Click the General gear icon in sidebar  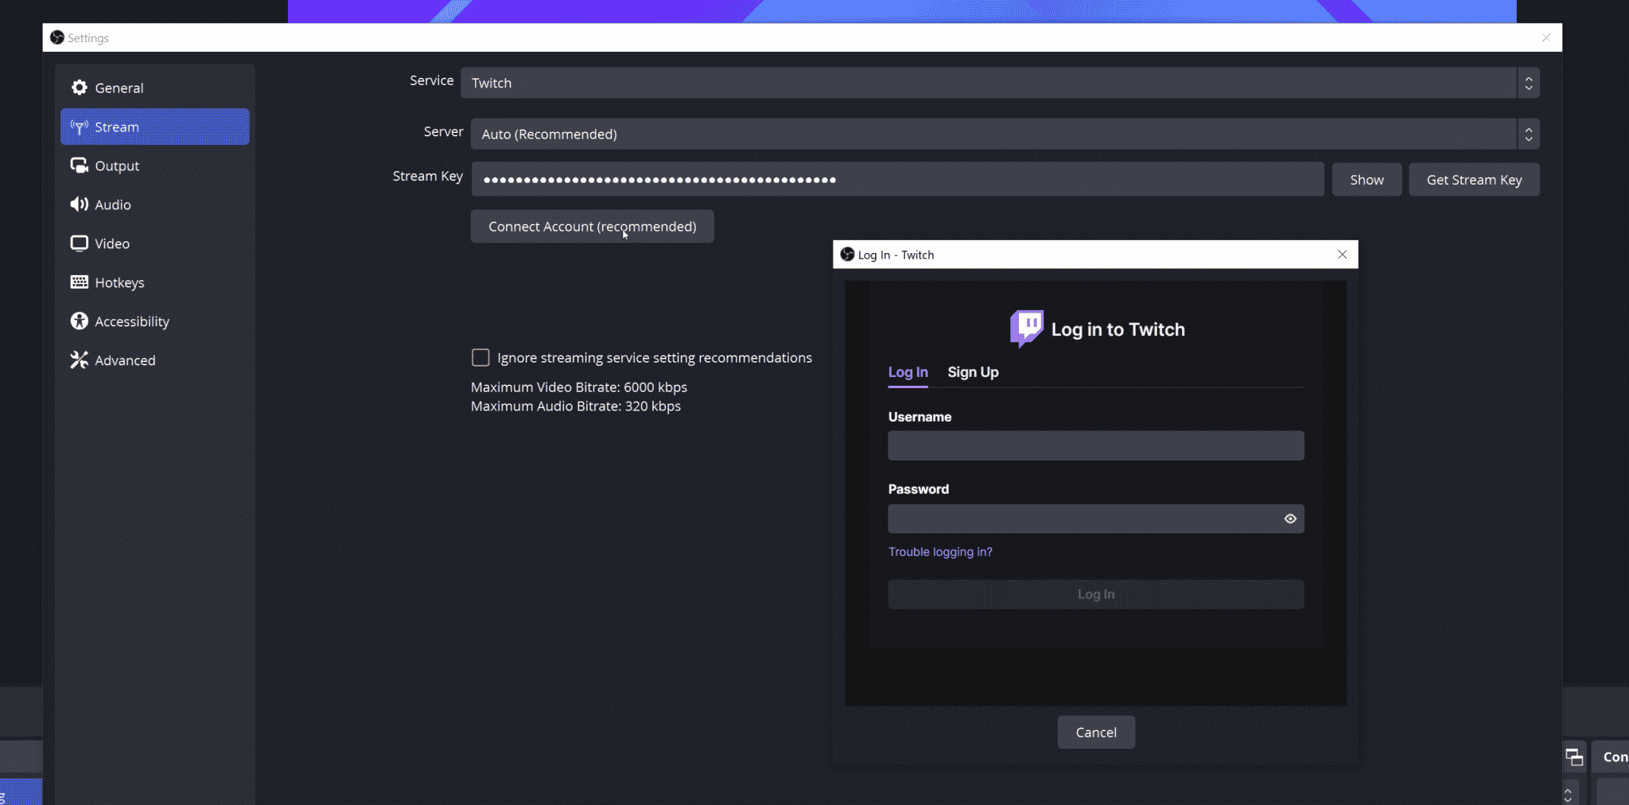coord(79,87)
